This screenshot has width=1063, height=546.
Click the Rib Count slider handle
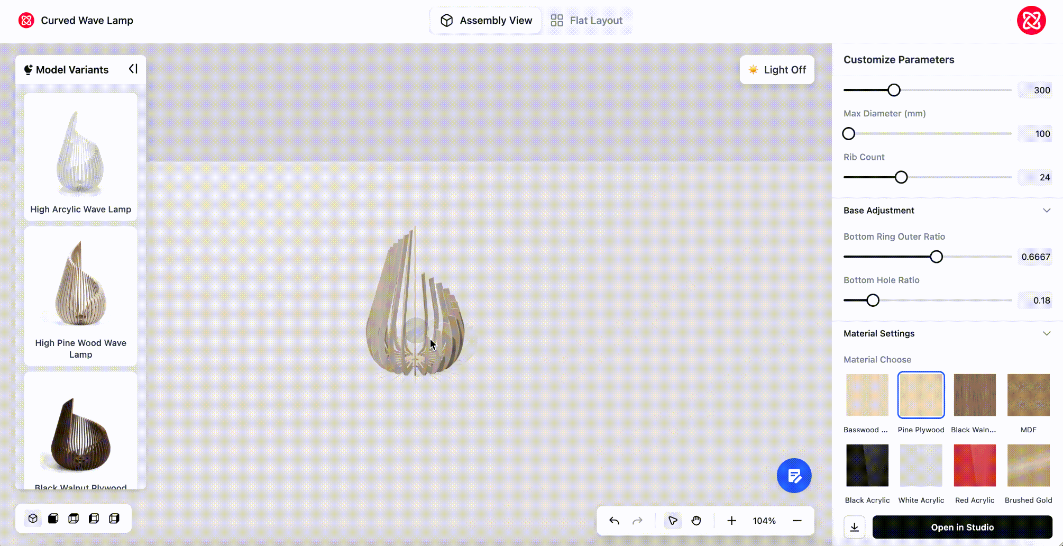[x=901, y=177]
